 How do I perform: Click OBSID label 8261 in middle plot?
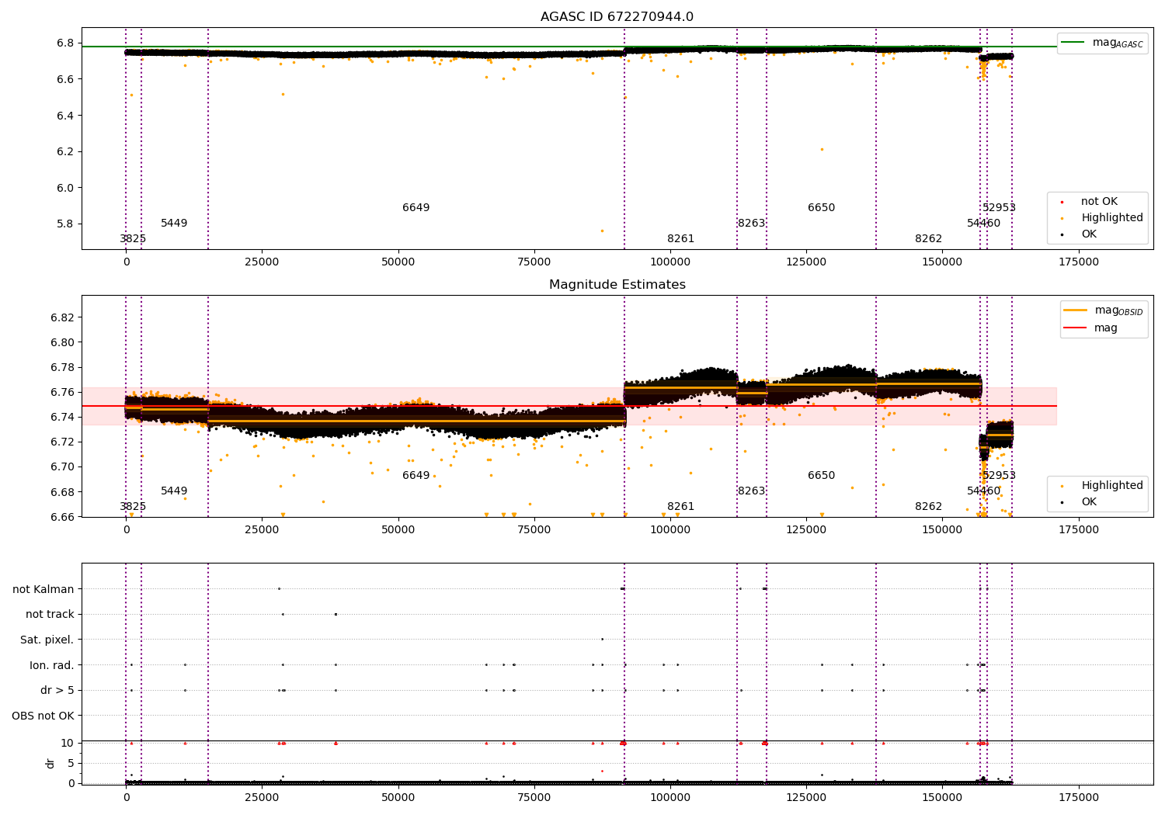[680, 507]
